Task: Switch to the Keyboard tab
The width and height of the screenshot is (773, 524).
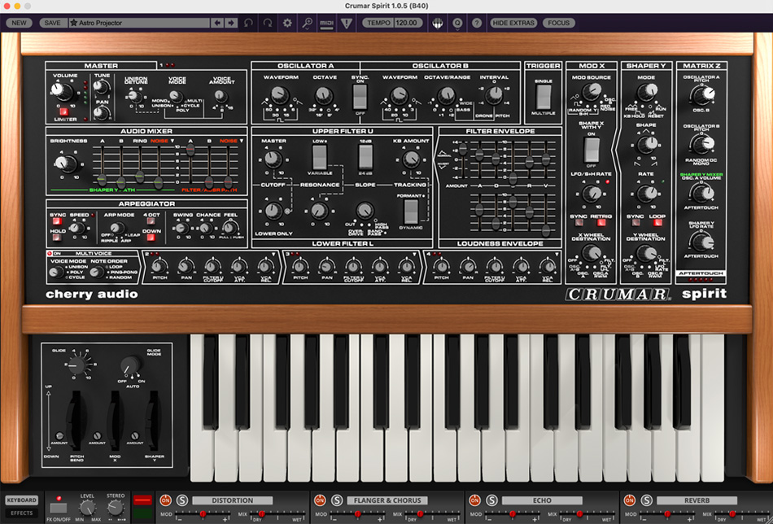Action: [21, 500]
